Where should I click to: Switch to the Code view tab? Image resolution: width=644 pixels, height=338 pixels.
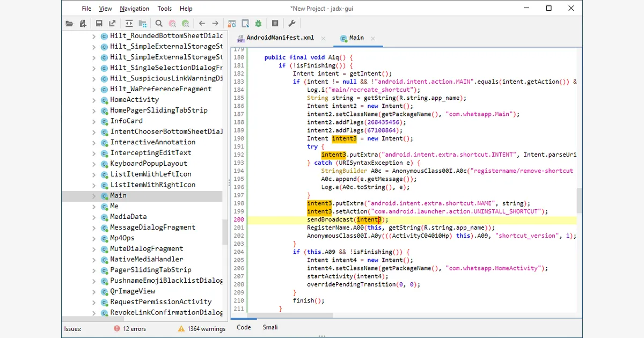coord(244,327)
